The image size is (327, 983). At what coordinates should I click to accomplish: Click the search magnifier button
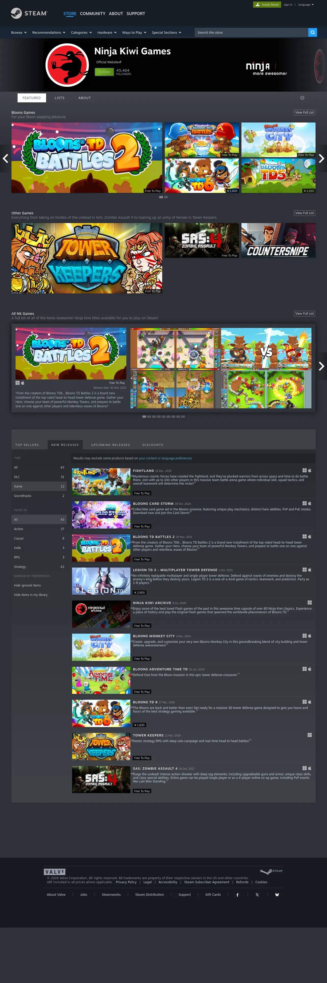click(312, 32)
